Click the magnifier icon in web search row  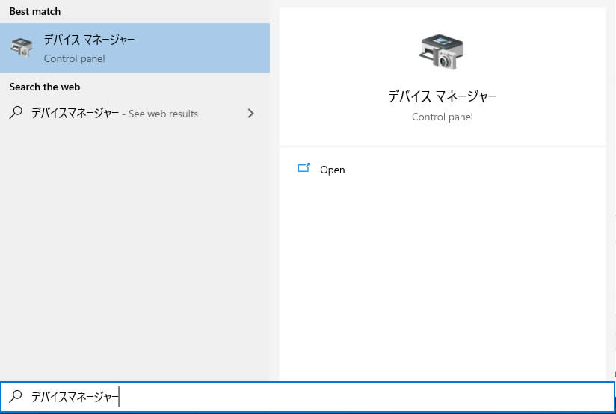click(16, 113)
